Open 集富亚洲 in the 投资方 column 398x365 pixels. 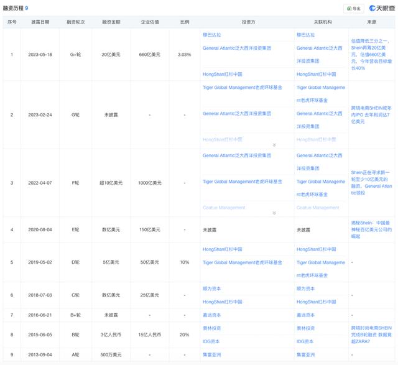pyautogui.click(x=211, y=354)
